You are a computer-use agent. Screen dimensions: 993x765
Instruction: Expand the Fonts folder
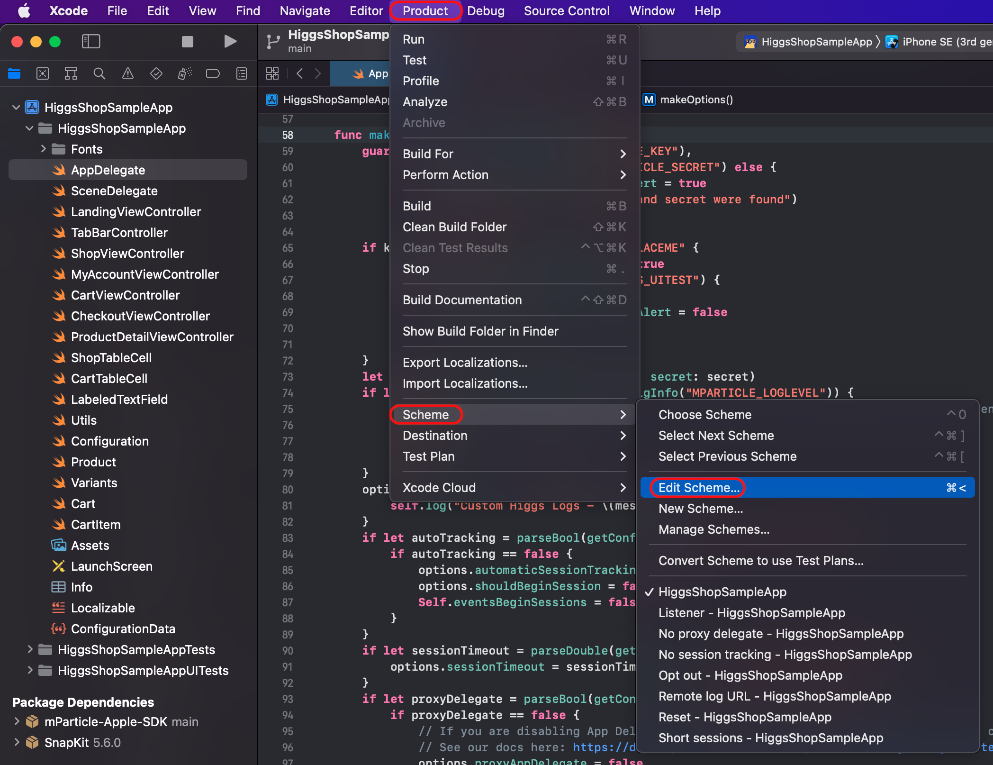[43, 149]
